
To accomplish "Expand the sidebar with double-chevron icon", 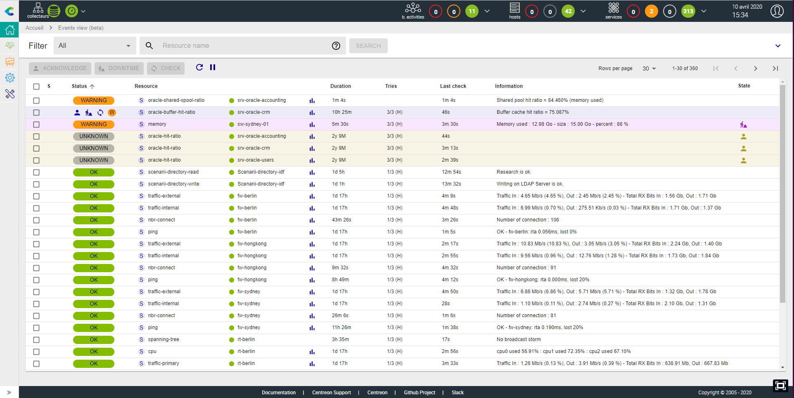I will 9,392.
